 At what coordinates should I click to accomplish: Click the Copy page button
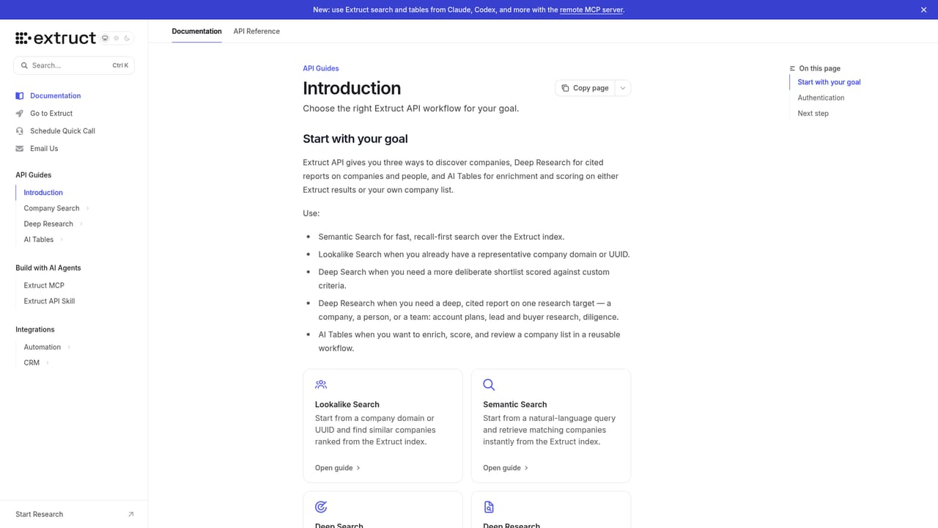[585, 88]
